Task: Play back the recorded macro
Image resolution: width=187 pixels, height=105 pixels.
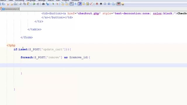Action: [x=105, y=4]
